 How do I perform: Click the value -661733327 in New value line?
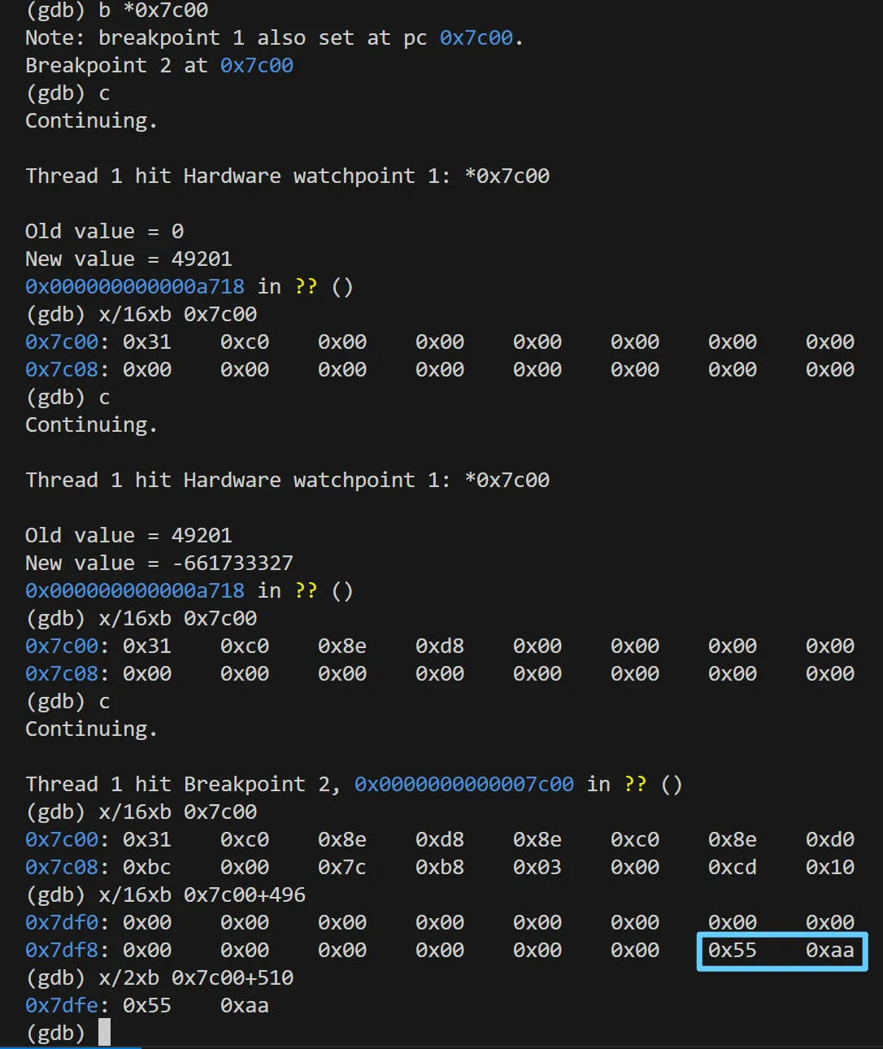coord(233,564)
